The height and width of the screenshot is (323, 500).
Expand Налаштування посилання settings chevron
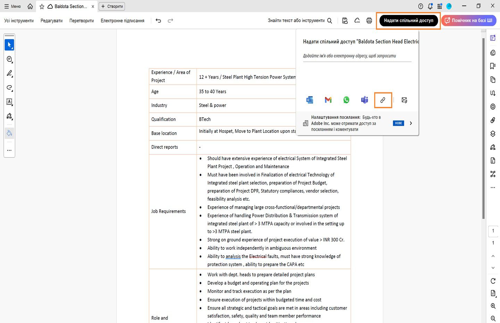(x=411, y=123)
